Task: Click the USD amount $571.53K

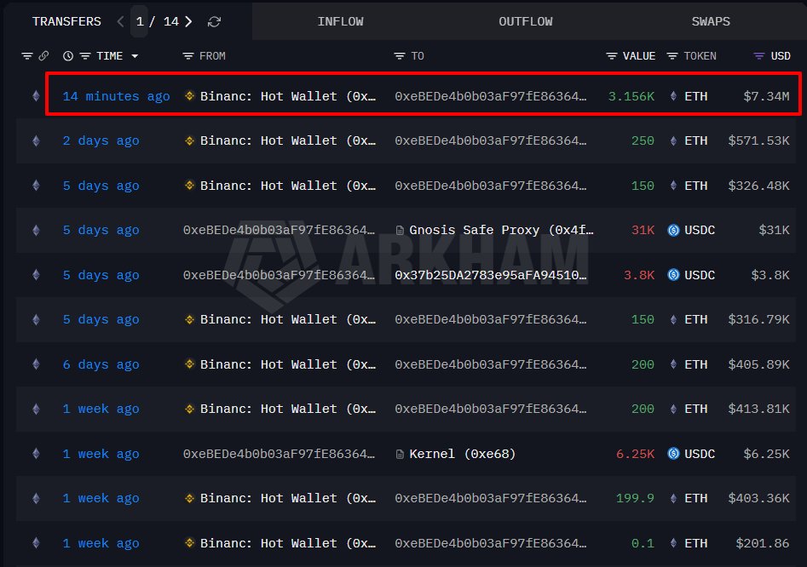Action: point(758,140)
